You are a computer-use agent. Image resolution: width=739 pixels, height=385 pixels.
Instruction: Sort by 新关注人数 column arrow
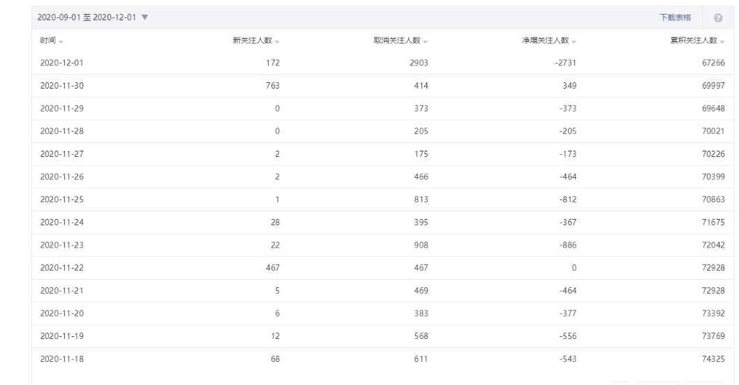[x=277, y=42]
